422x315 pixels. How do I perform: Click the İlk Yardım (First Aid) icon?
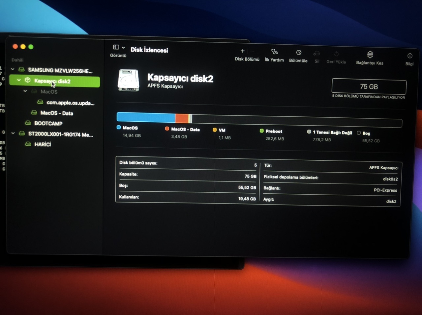274,52
